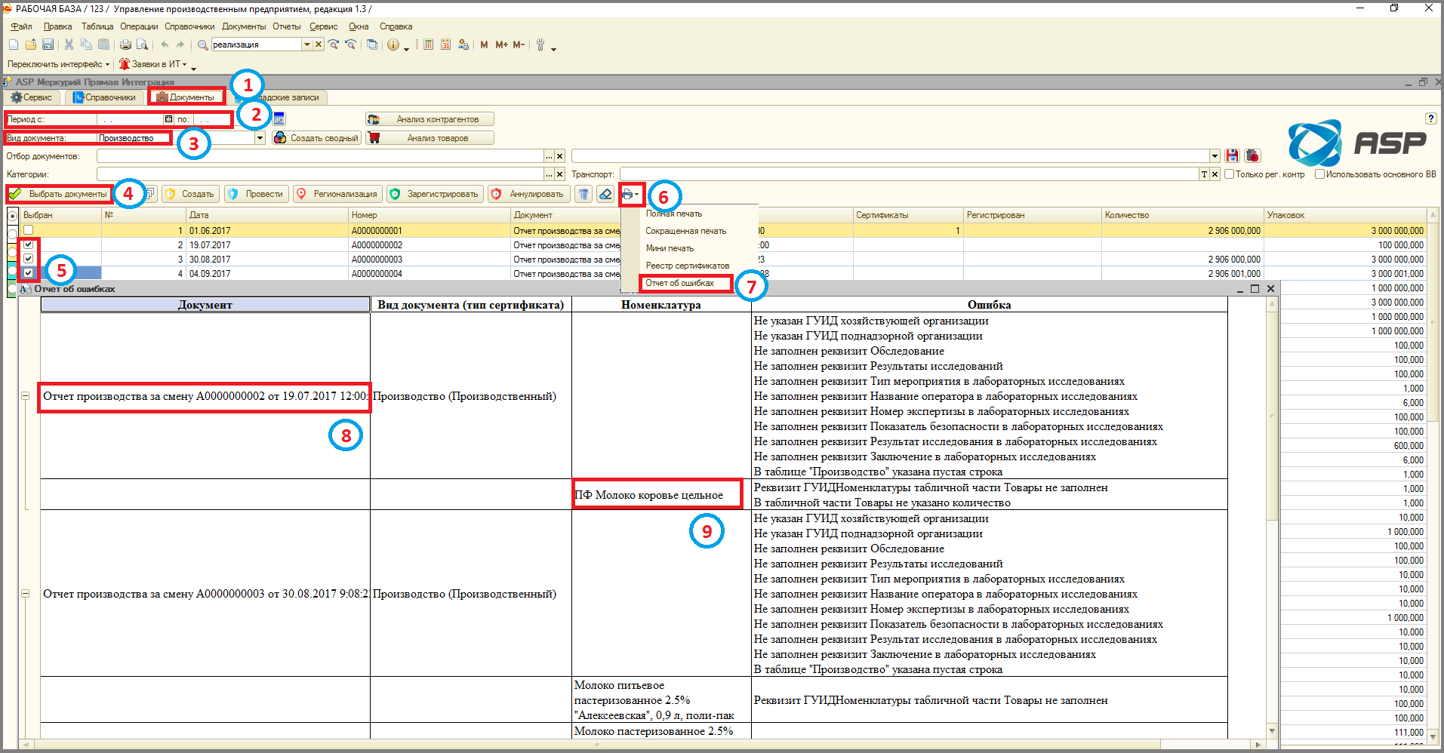Click the Save diskette icon in main toolbar
This screenshot has width=1444, height=753.
[x=48, y=45]
